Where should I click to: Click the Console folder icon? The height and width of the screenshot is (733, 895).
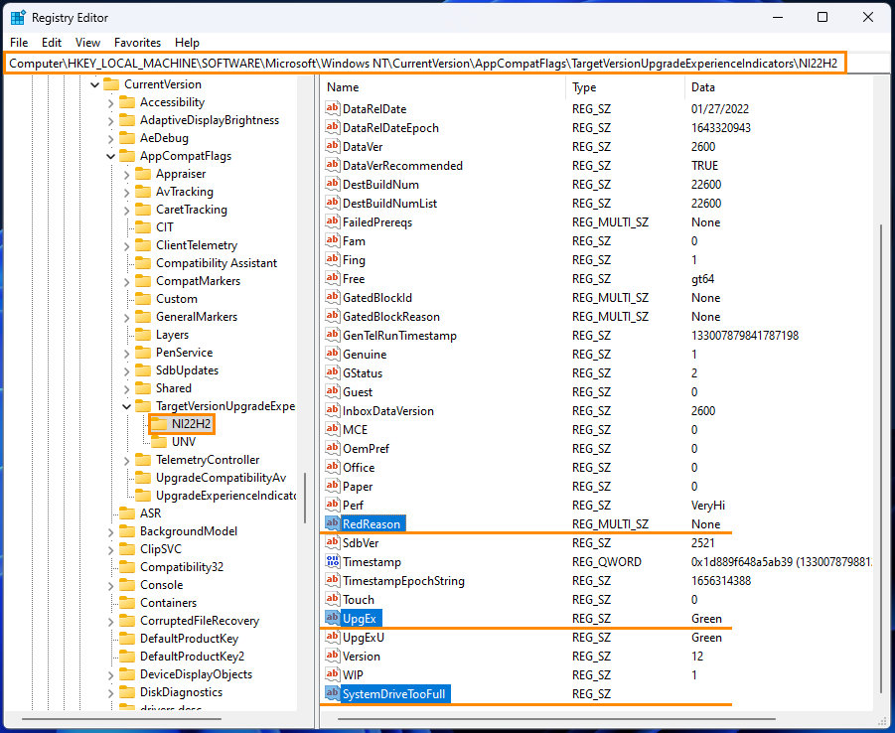(x=127, y=585)
